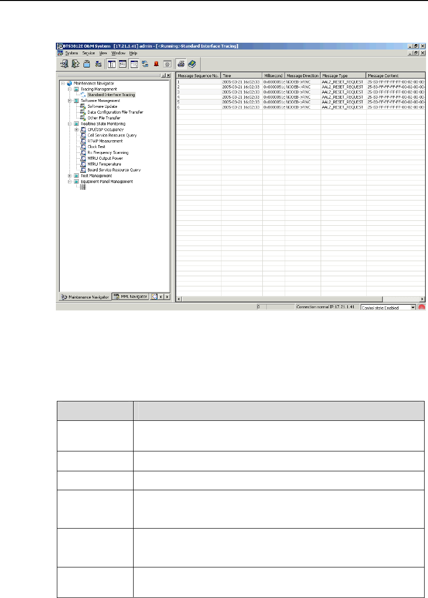Click the greyed-out gear toolbar icon
Viewport: 428px width, 598px height.
(x=167, y=64)
